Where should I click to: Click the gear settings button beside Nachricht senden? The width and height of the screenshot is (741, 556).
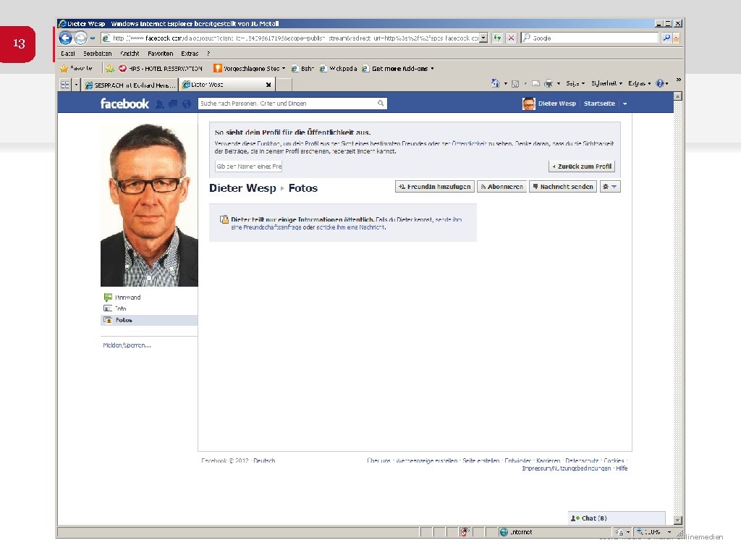609,187
